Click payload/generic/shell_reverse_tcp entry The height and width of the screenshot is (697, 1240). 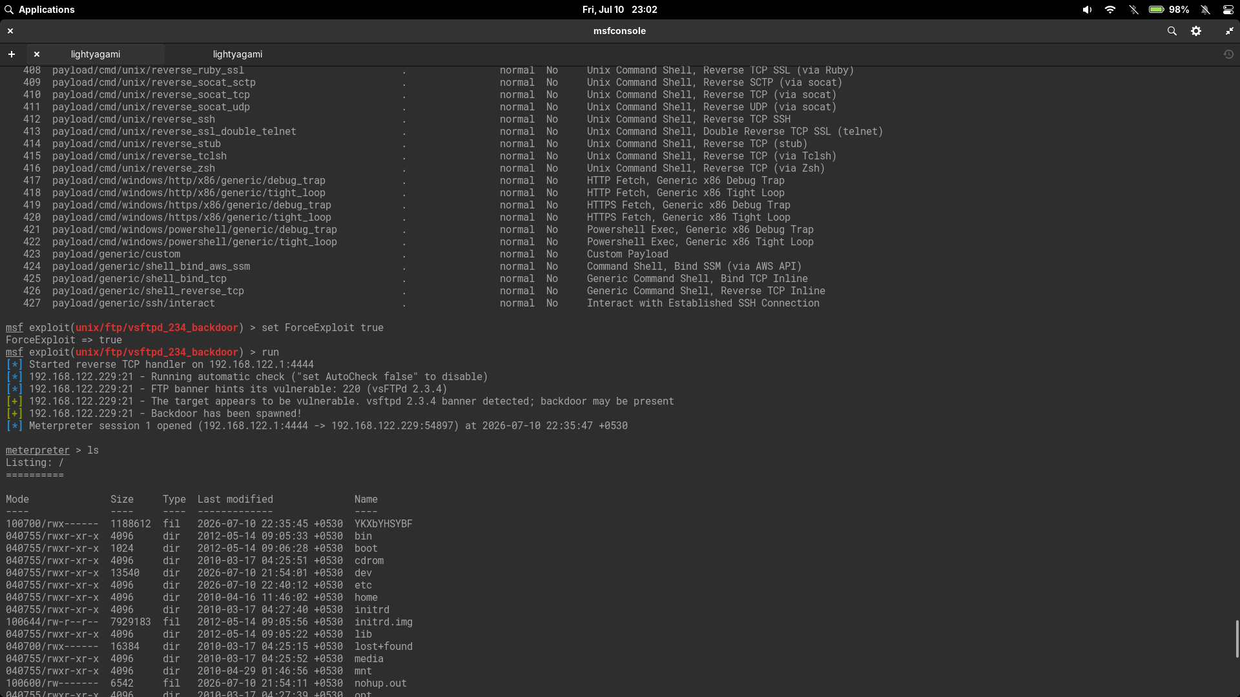[148, 291]
